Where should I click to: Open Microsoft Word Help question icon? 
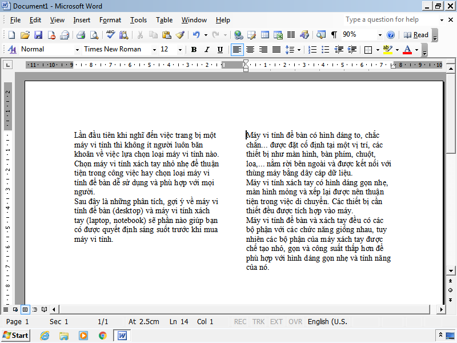[x=391, y=35]
